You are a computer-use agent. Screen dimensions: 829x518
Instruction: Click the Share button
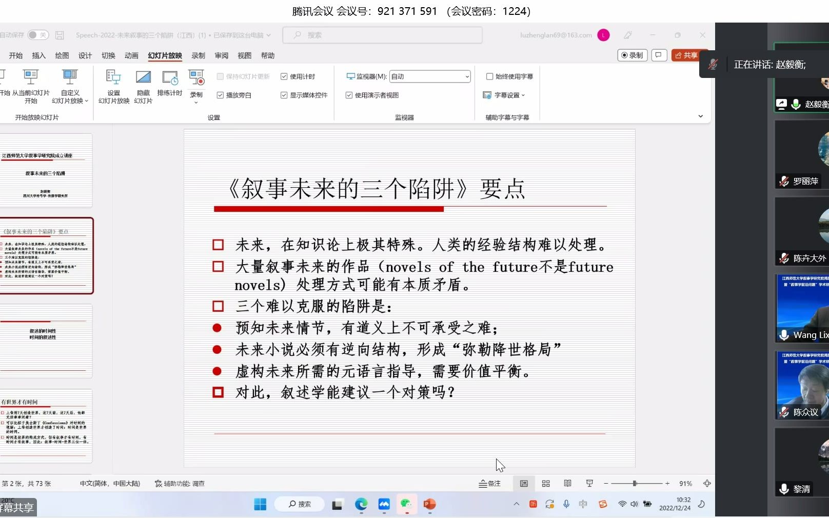[686, 55]
